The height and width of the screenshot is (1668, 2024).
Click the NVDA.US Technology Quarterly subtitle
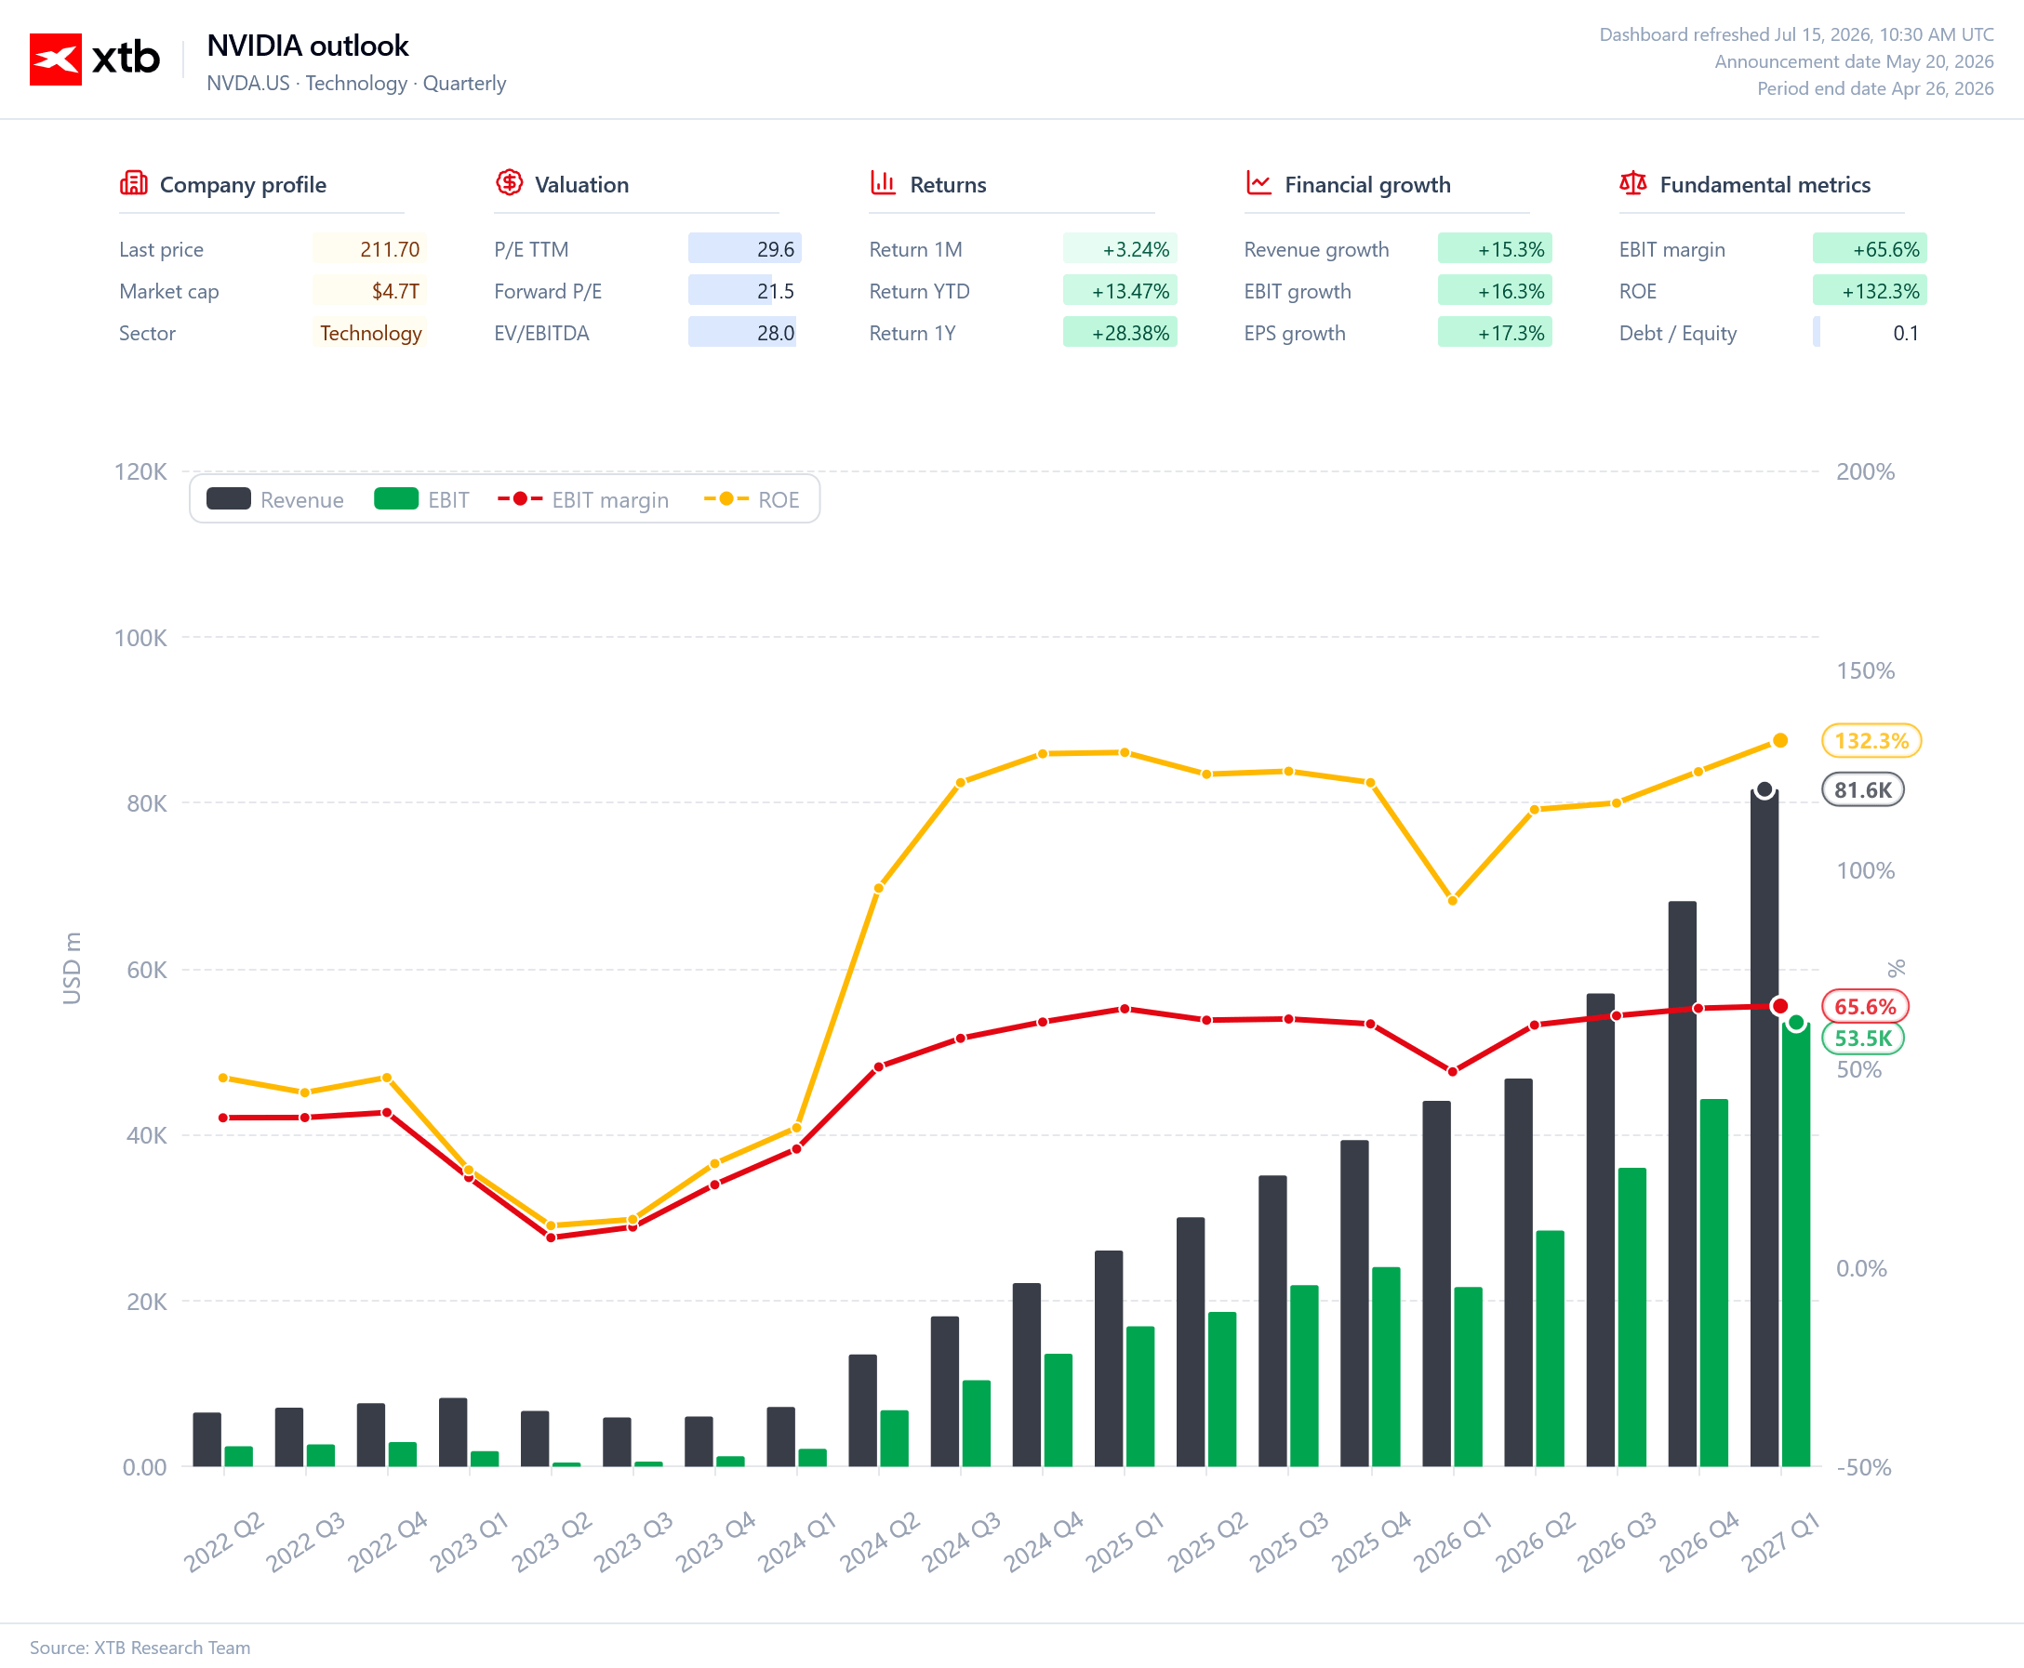pyautogui.click(x=356, y=84)
